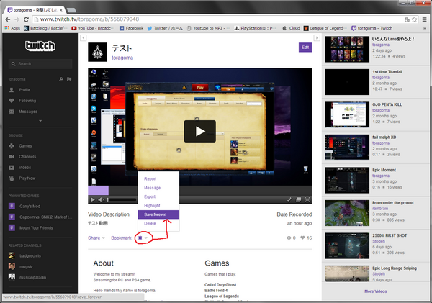
Task: Click the Twitch logo in sidebar
Action: pyautogui.click(x=40, y=46)
